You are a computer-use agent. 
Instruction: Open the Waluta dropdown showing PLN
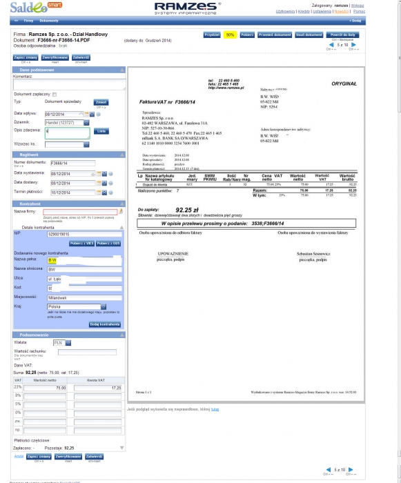click(x=68, y=343)
